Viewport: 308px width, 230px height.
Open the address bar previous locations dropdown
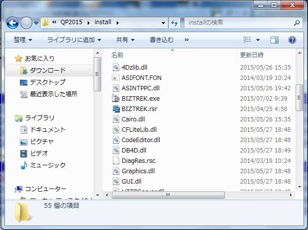click(x=163, y=23)
